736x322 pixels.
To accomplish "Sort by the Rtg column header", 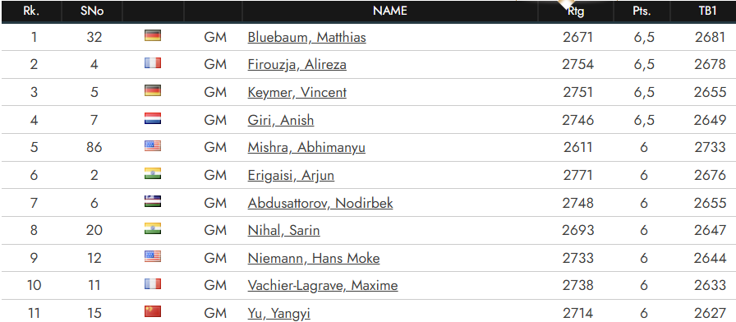I will coord(576,11).
